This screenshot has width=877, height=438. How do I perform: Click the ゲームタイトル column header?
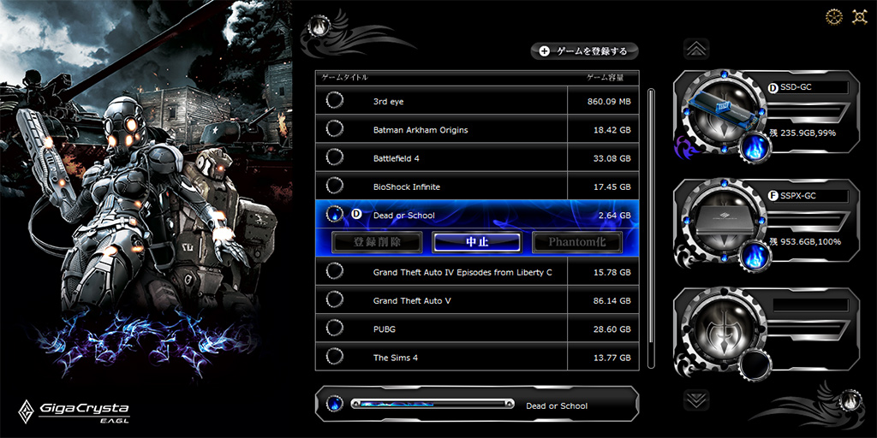click(x=344, y=77)
